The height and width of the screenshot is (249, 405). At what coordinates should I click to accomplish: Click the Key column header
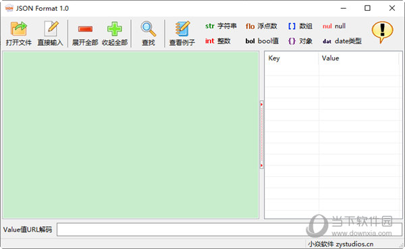(x=292, y=58)
